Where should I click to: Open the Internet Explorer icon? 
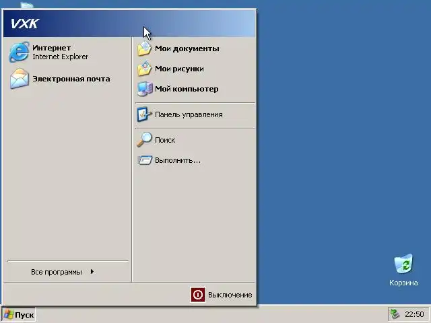pyautogui.click(x=20, y=52)
